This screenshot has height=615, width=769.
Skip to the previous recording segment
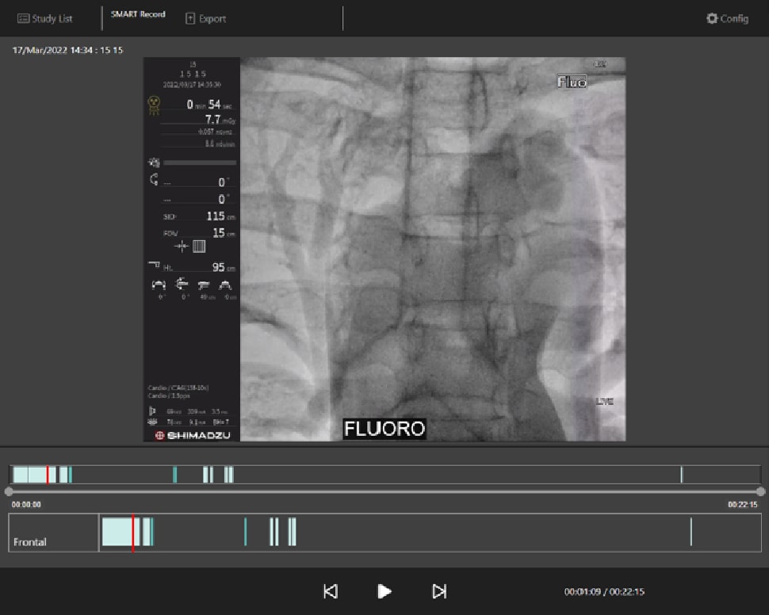coord(331,591)
